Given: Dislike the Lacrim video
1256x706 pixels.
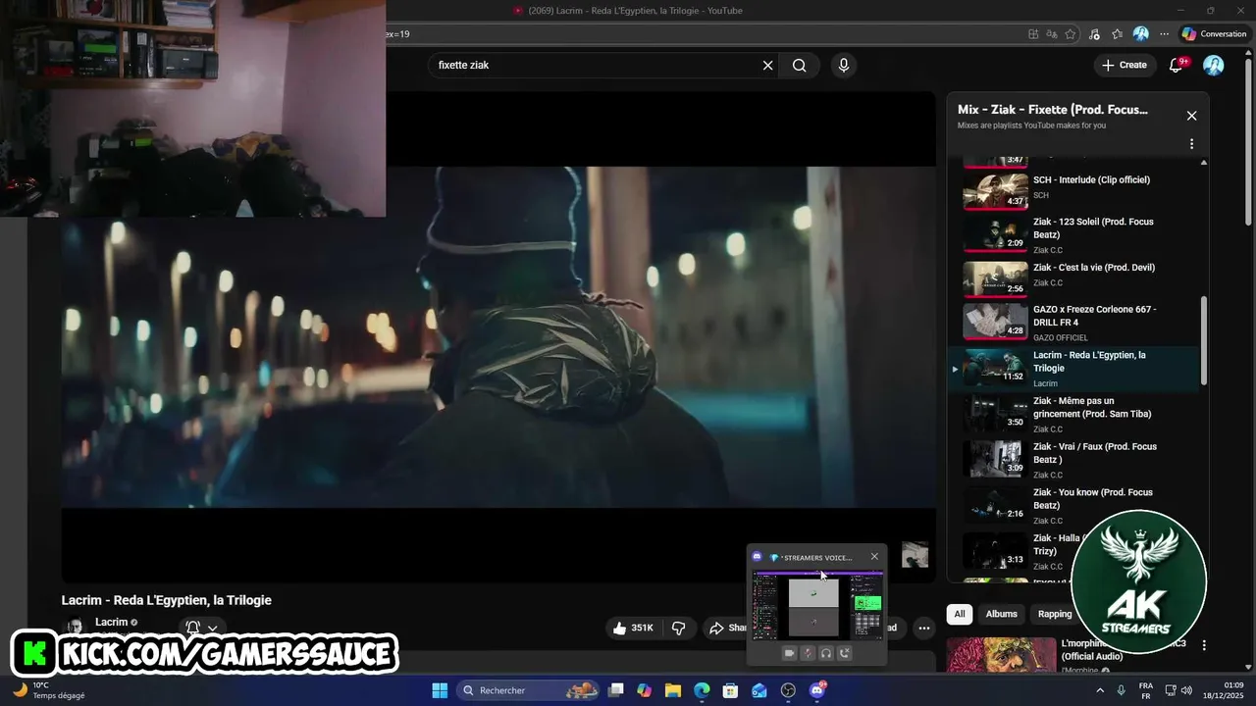Looking at the screenshot, I should point(678,628).
